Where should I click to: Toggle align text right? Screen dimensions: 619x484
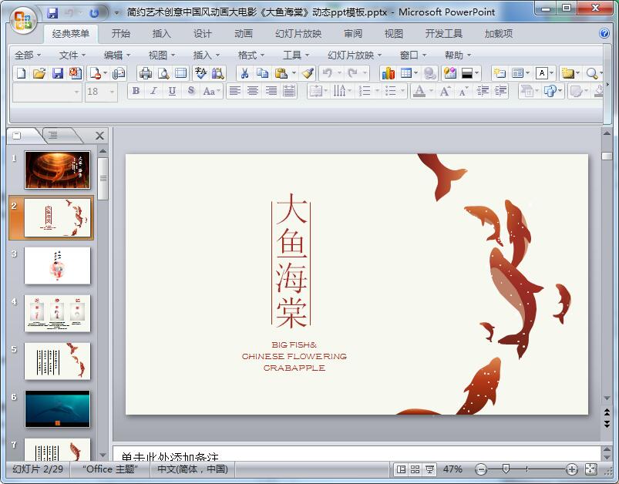(x=271, y=91)
